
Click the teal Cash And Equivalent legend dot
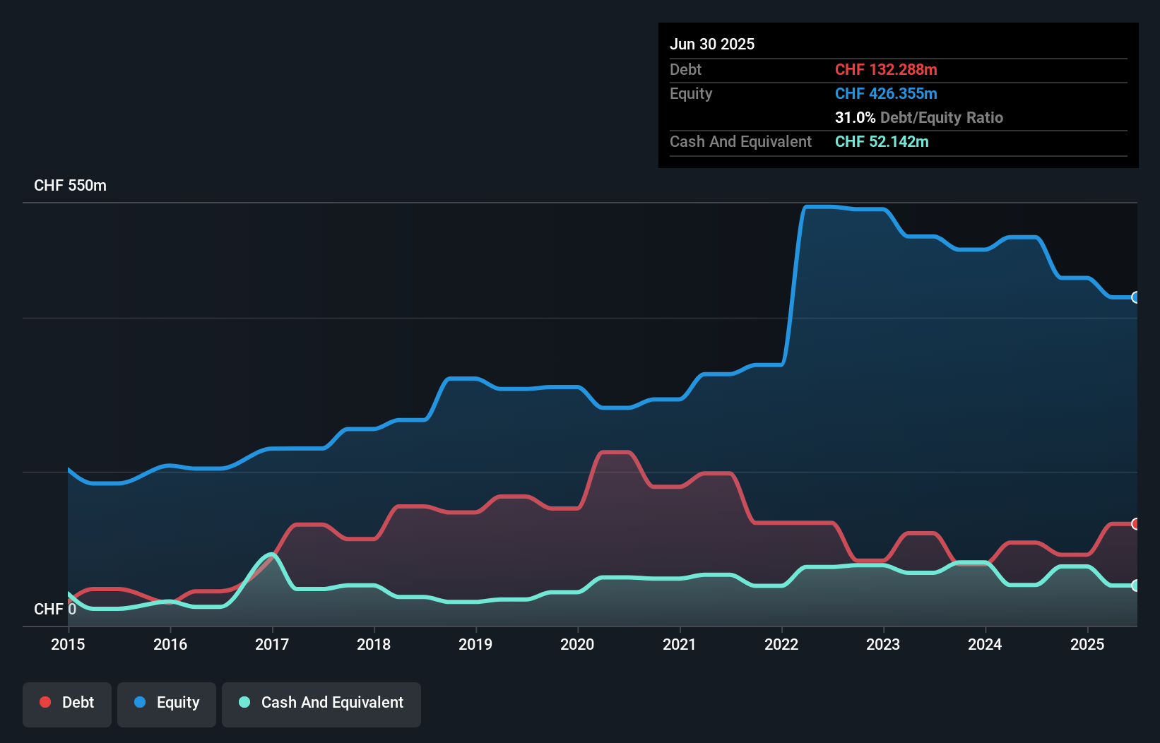tap(244, 702)
